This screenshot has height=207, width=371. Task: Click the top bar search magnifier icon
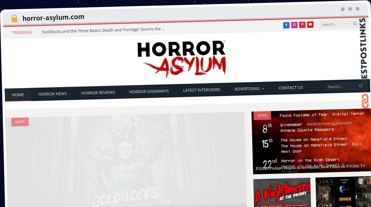coord(355,23)
